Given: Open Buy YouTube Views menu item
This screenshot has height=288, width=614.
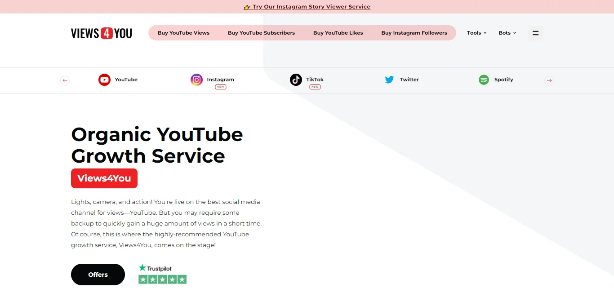Looking at the screenshot, I should (183, 33).
